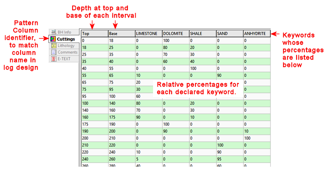Edit the DOLOMITE cell in the first row
The width and height of the screenshot is (330, 171).
175,41
